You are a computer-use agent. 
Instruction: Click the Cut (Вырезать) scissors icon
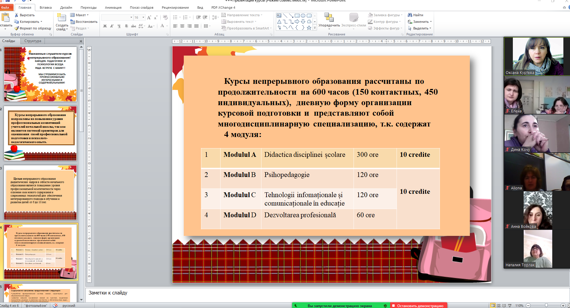click(17, 15)
